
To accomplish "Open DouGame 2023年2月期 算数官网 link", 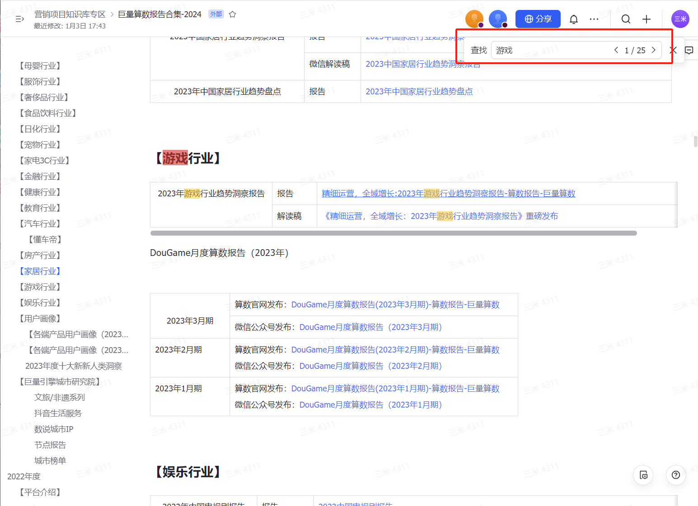I will (x=395, y=350).
